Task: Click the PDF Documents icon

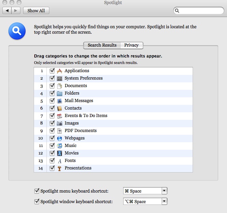Action: tap(60, 131)
